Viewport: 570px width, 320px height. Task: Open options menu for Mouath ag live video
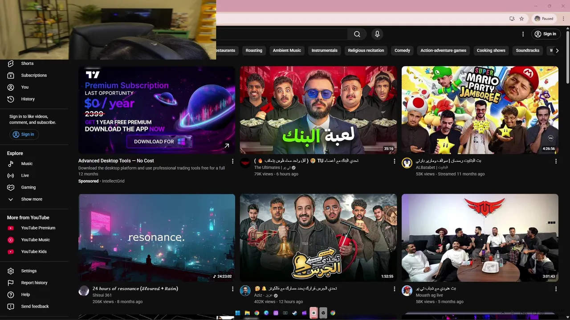click(556, 289)
